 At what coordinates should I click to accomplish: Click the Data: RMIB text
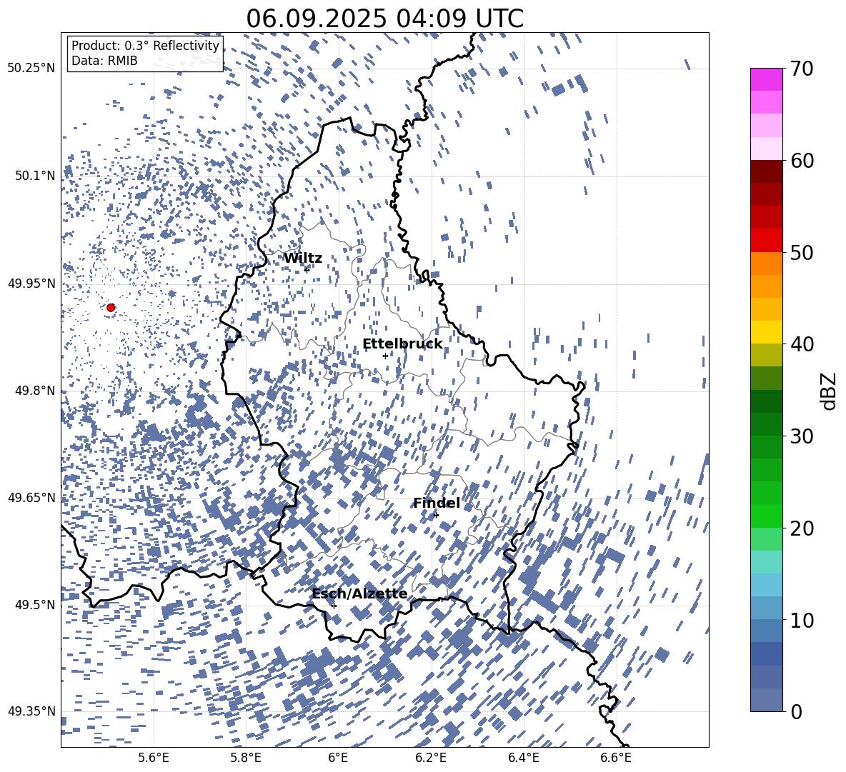coord(104,61)
